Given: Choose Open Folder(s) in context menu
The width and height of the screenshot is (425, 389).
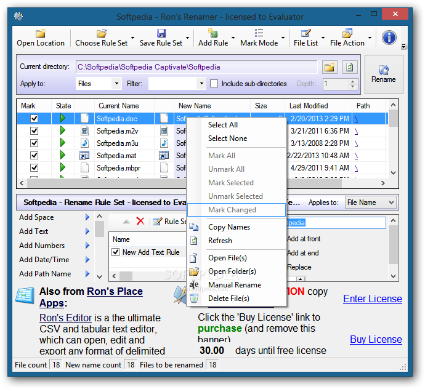Looking at the screenshot, I should [237, 271].
